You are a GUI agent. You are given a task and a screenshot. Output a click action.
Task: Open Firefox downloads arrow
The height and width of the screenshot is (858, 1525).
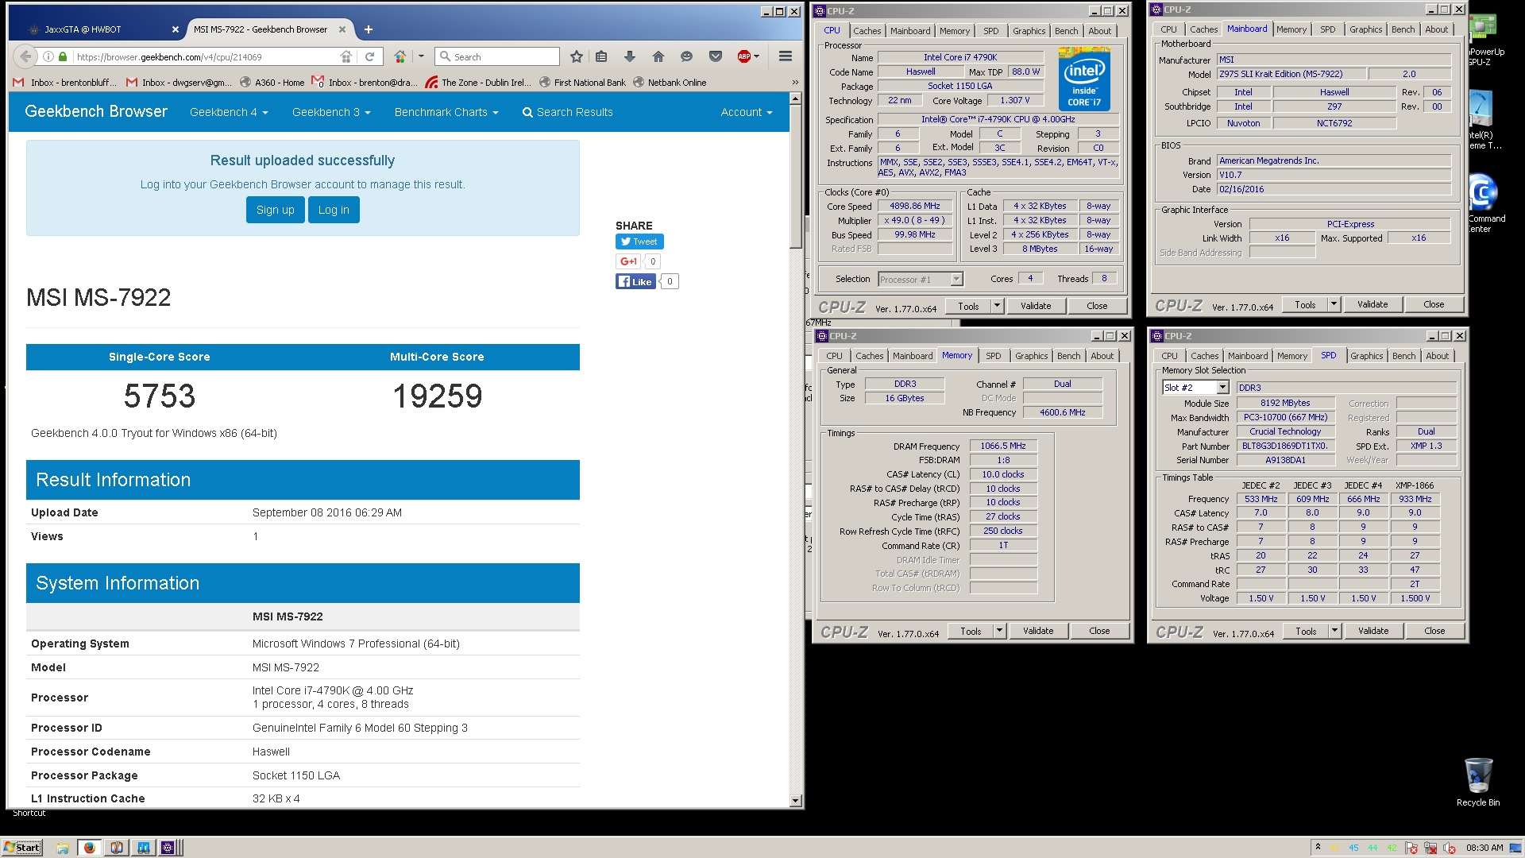click(629, 57)
